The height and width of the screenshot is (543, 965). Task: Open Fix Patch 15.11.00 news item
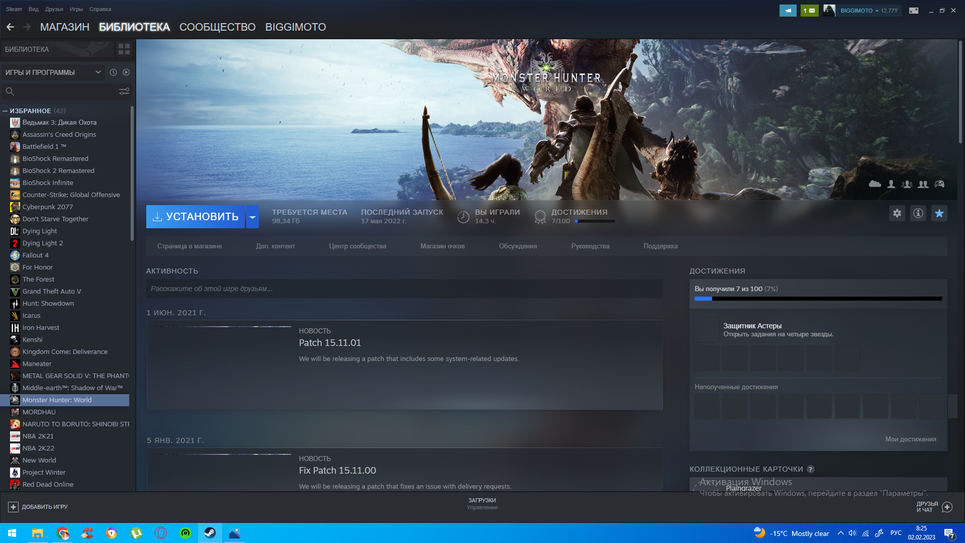point(405,470)
